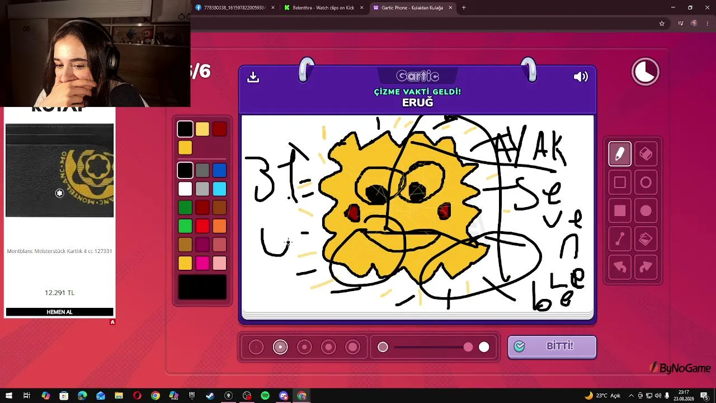Adjust the brush opacity slider
716x403 pixels.
[x=433, y=348]
